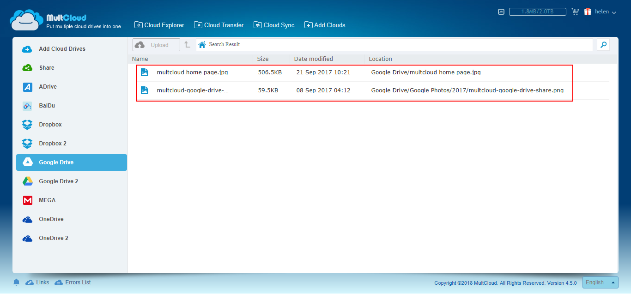Click location Google Drive/multcloud home page.jpg

click(x=426, y=72)
